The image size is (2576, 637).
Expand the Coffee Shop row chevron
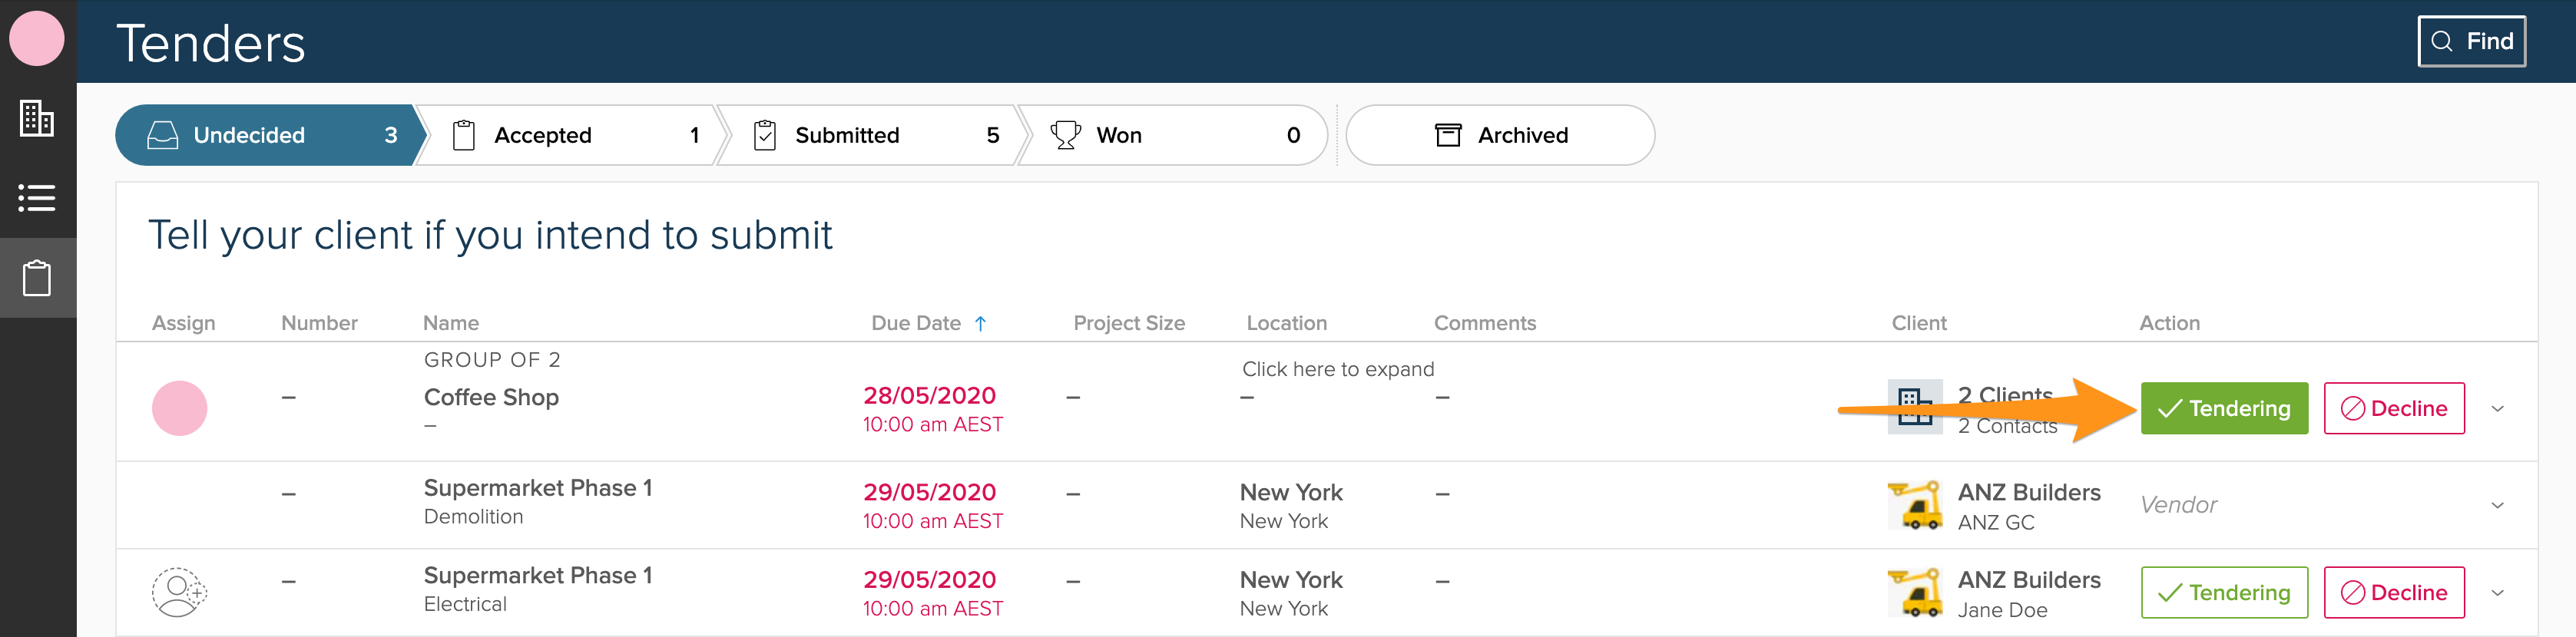[2497, 409]
